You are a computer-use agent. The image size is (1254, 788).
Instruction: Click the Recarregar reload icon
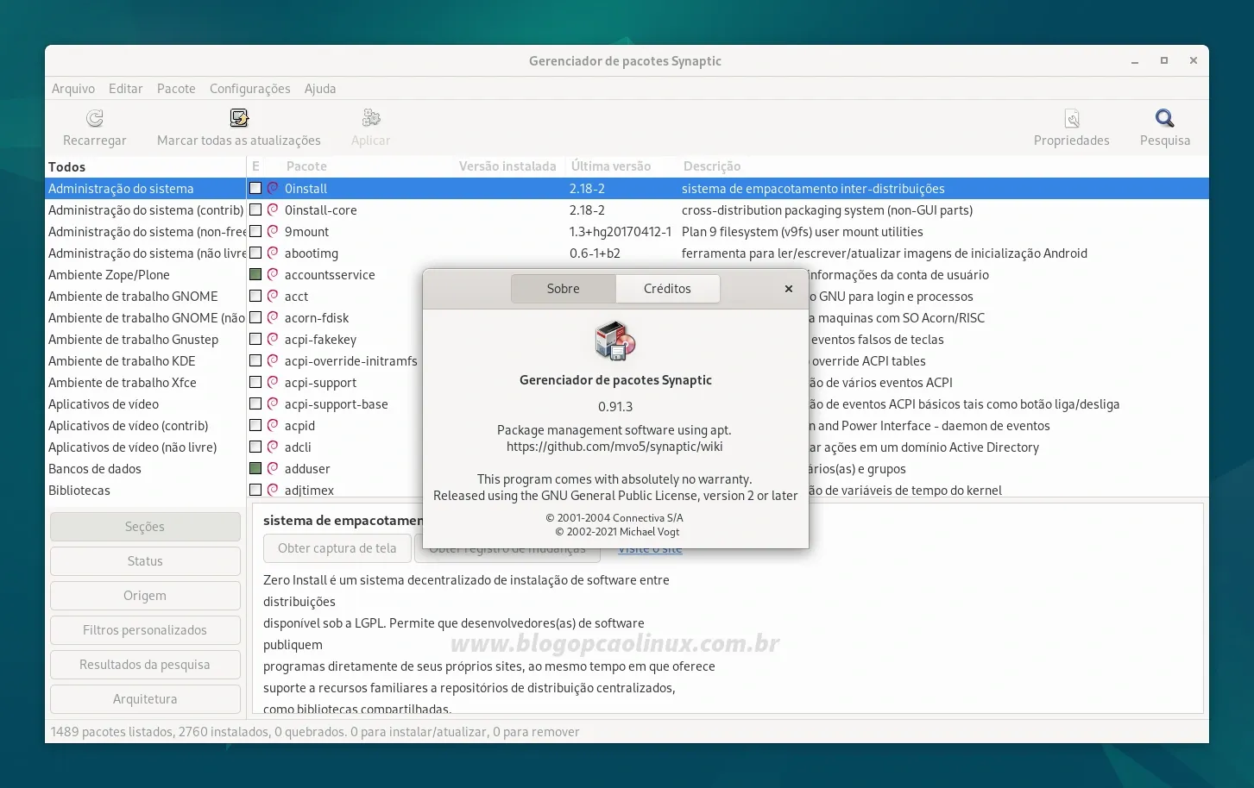pyautogui.click(x=95, y=118)
